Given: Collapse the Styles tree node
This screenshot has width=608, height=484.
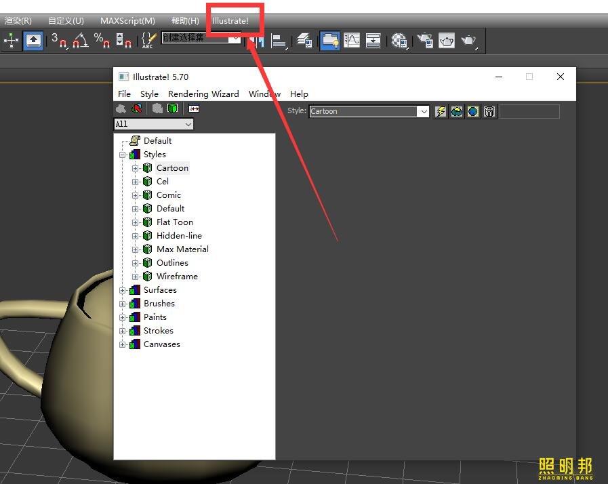Looking at the screenshot, I should pos(123,155).
